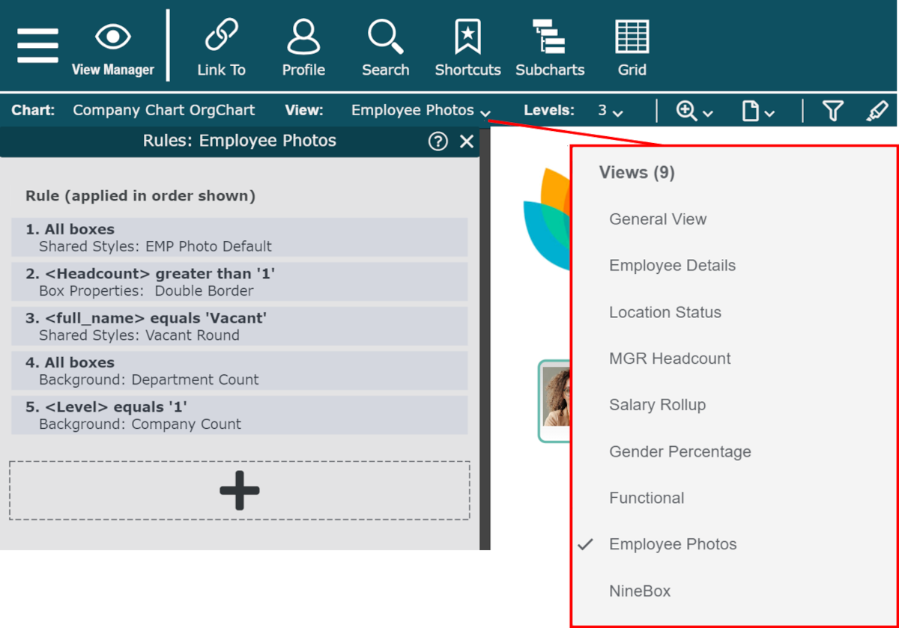The width and height of the screenshot is (899, 628).
Task: Open help for Rules panel
Action: coord(438,141)
